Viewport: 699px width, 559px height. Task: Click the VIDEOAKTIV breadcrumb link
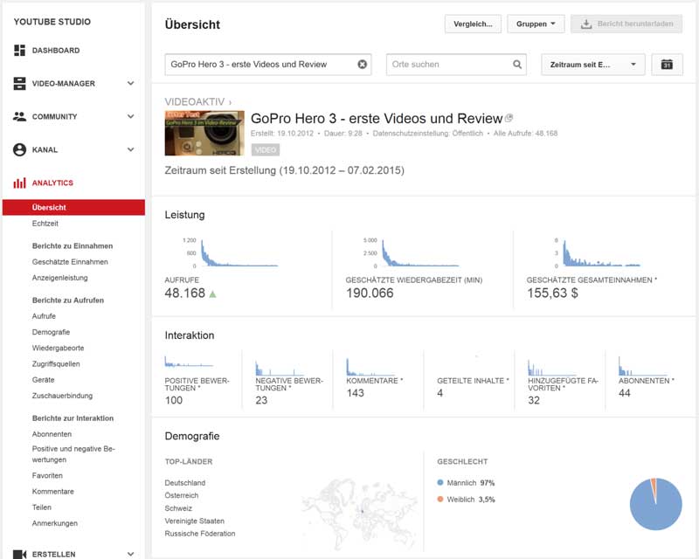point(195,101)
